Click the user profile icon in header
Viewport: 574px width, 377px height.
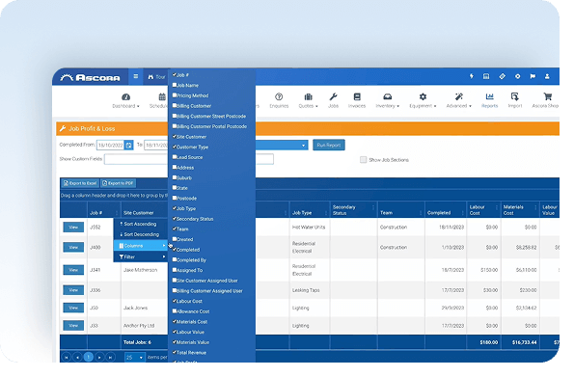pyautogui.click(x=547, y=76)
